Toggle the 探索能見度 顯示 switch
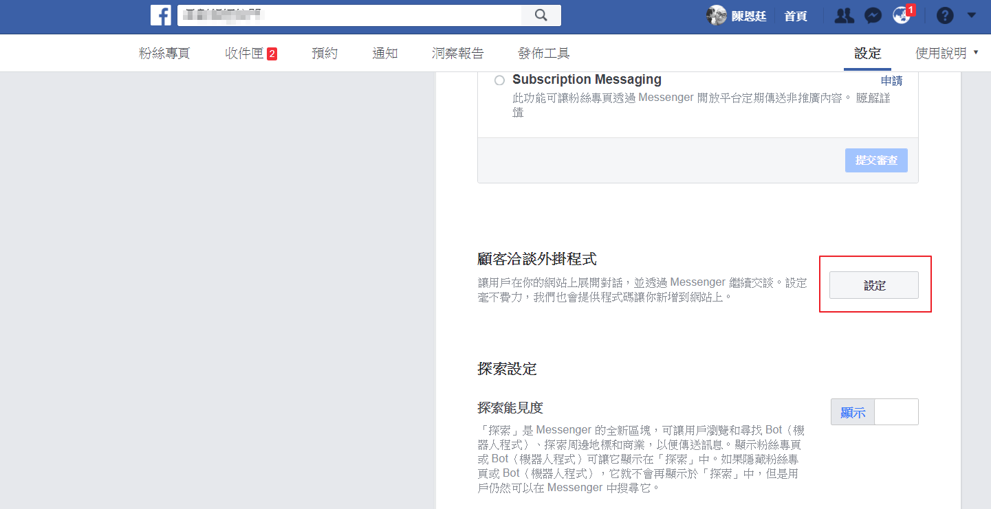The image size is (991, 509). [x=875, y=412]
